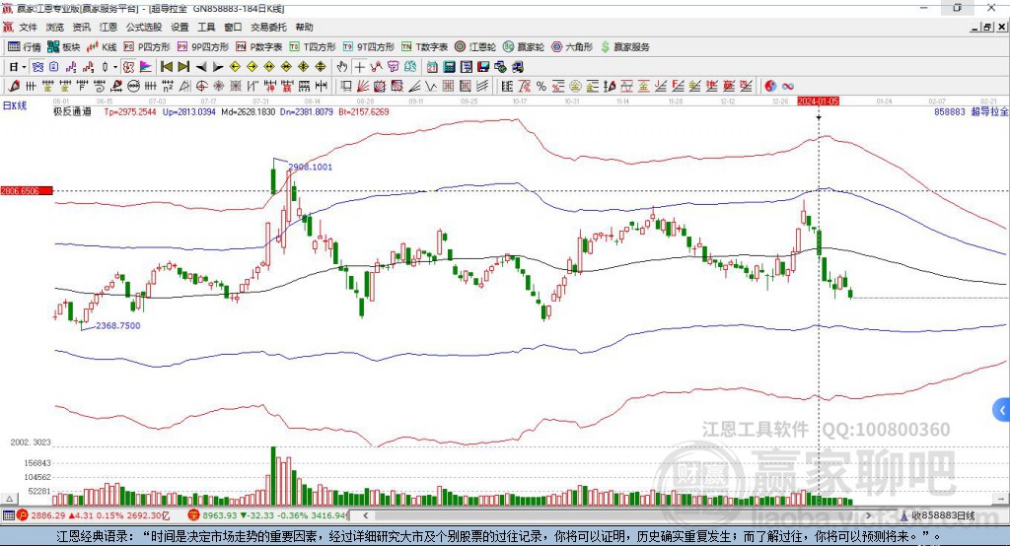This screenshot has width=1010, height=546.
Task: Click the 收858883日线 status tab
Action: [938, 515]
